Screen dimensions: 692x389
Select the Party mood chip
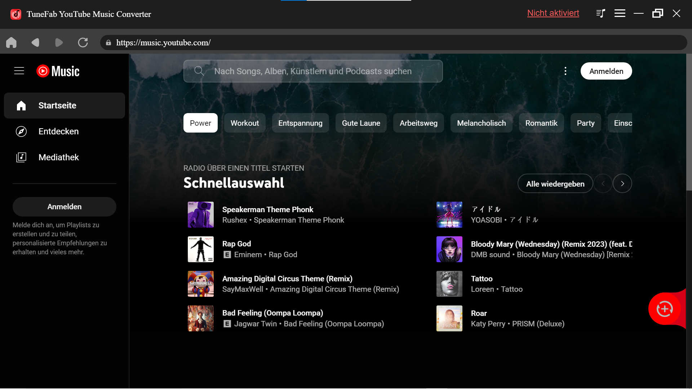586,123
